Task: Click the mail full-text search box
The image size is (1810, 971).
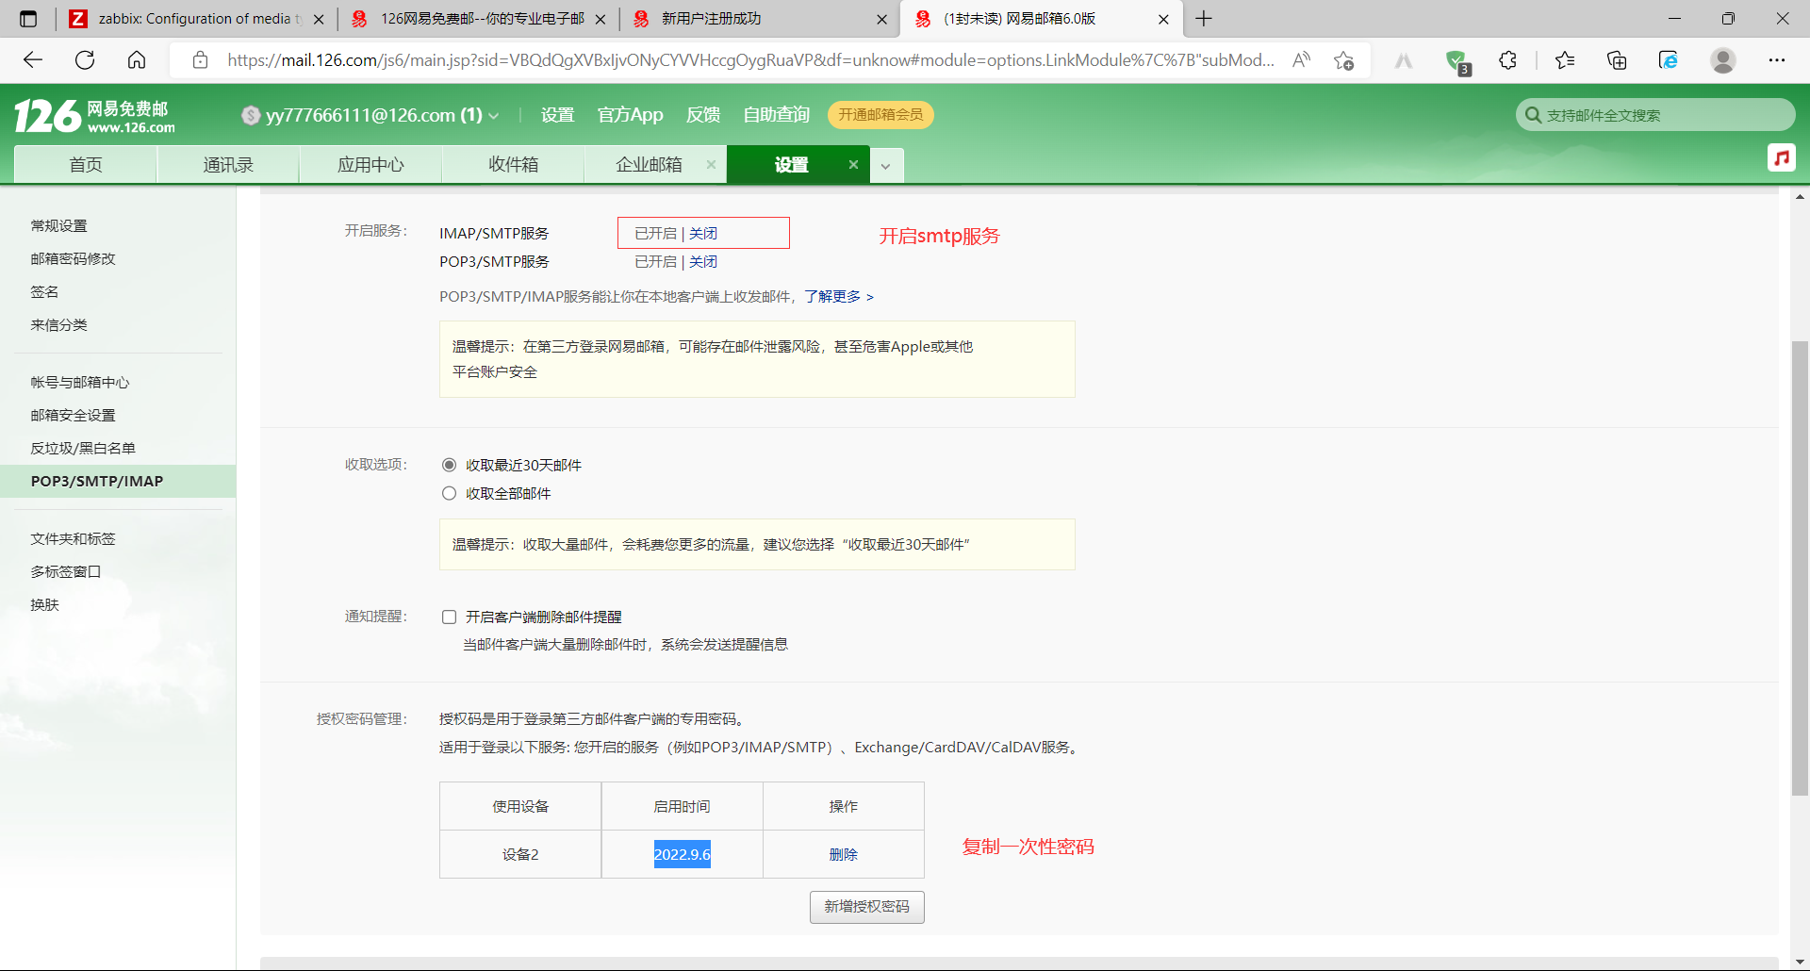Action: pyautogui.click(x=1654, y=115)
